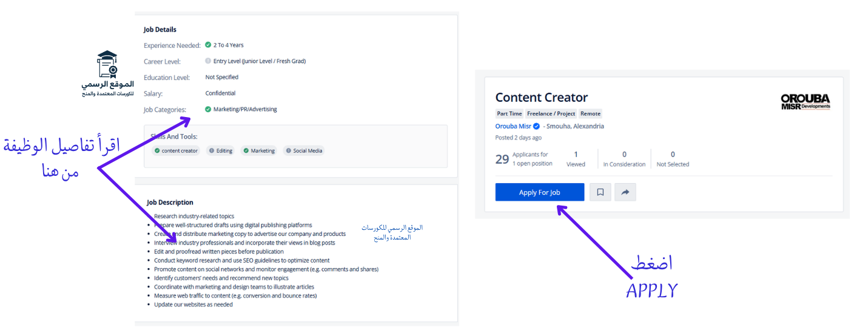Click the 29 applicants count

[502, 159]
